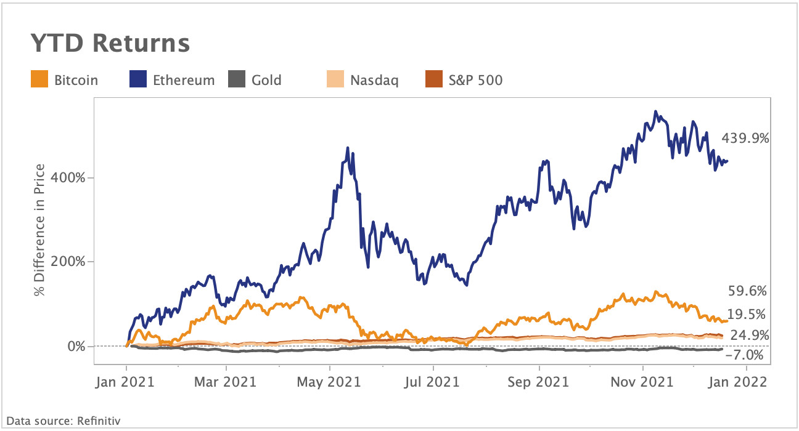Click the 439.9% Ethereum end value
799x431 pixels.
coord(745,139)
